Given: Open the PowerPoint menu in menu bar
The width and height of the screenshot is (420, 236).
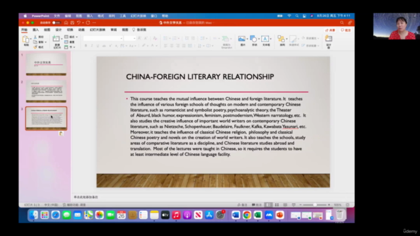Looking at the screenshot, I should 40,16.
